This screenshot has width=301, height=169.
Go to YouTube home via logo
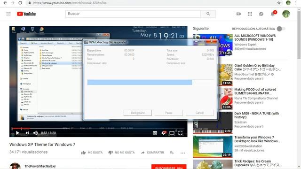pos(26,14)
